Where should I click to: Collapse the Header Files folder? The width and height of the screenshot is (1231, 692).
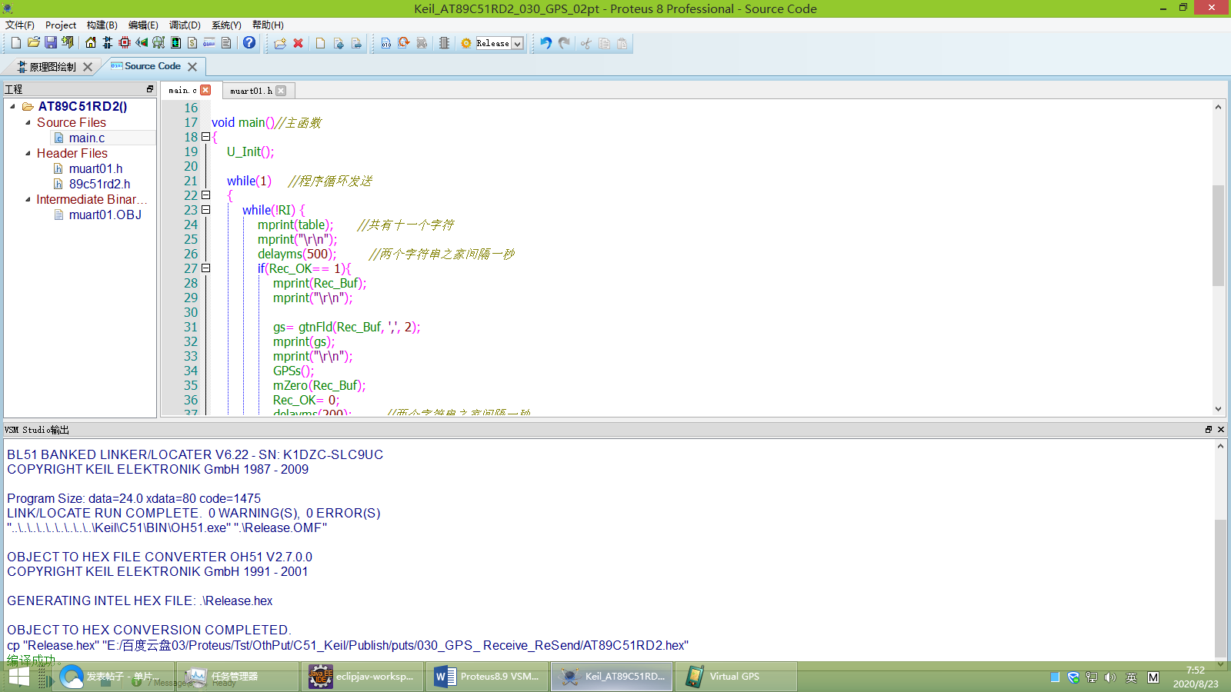28,153
